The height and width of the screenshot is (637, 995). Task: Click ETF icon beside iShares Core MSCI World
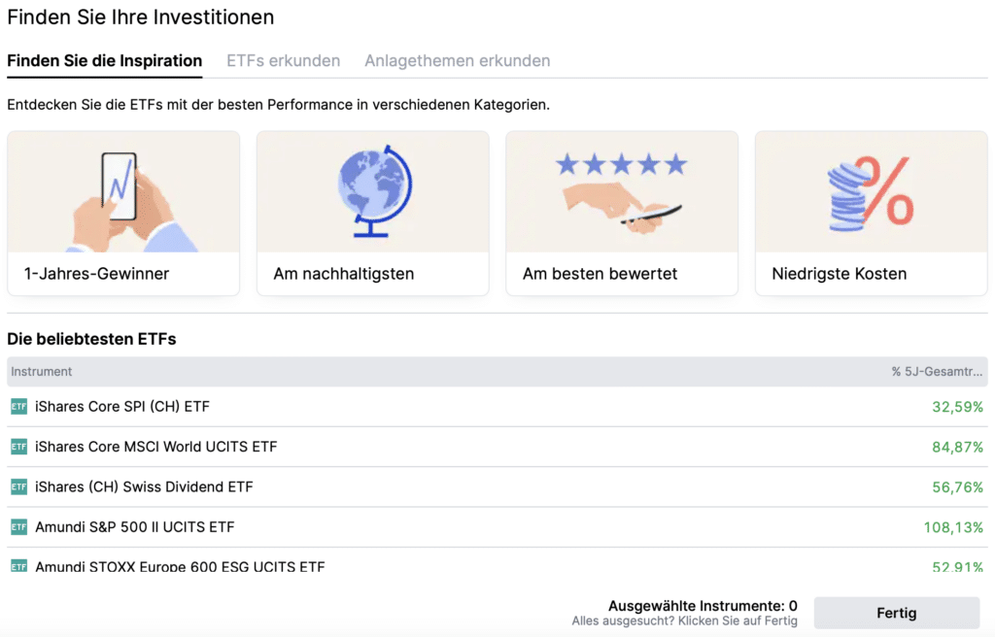(18, 447)
